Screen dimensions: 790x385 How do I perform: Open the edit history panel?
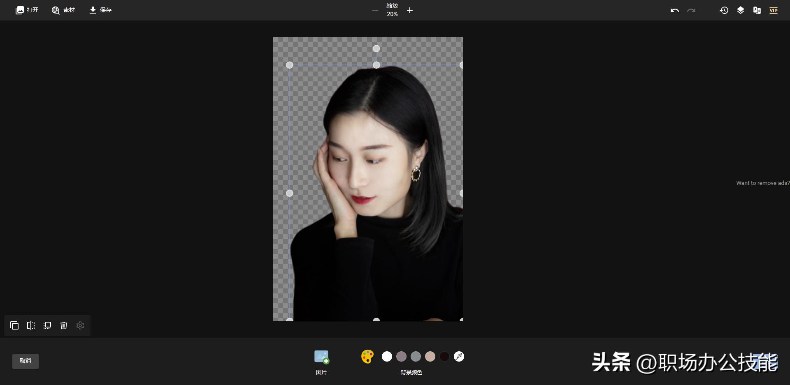[724, 10]
